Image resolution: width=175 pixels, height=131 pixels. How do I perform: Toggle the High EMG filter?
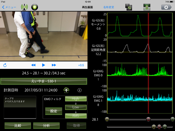coord(76,99)
